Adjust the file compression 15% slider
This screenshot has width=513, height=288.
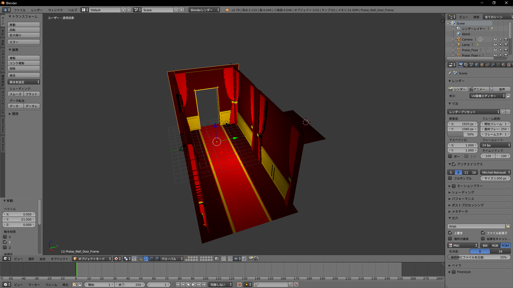[479, 257]
